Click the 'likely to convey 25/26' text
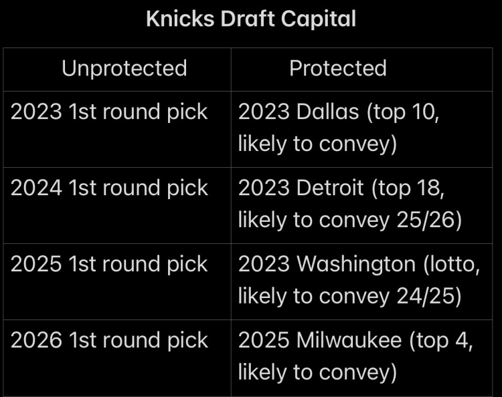This screenshot has height=397, width=502. point(350,221)
